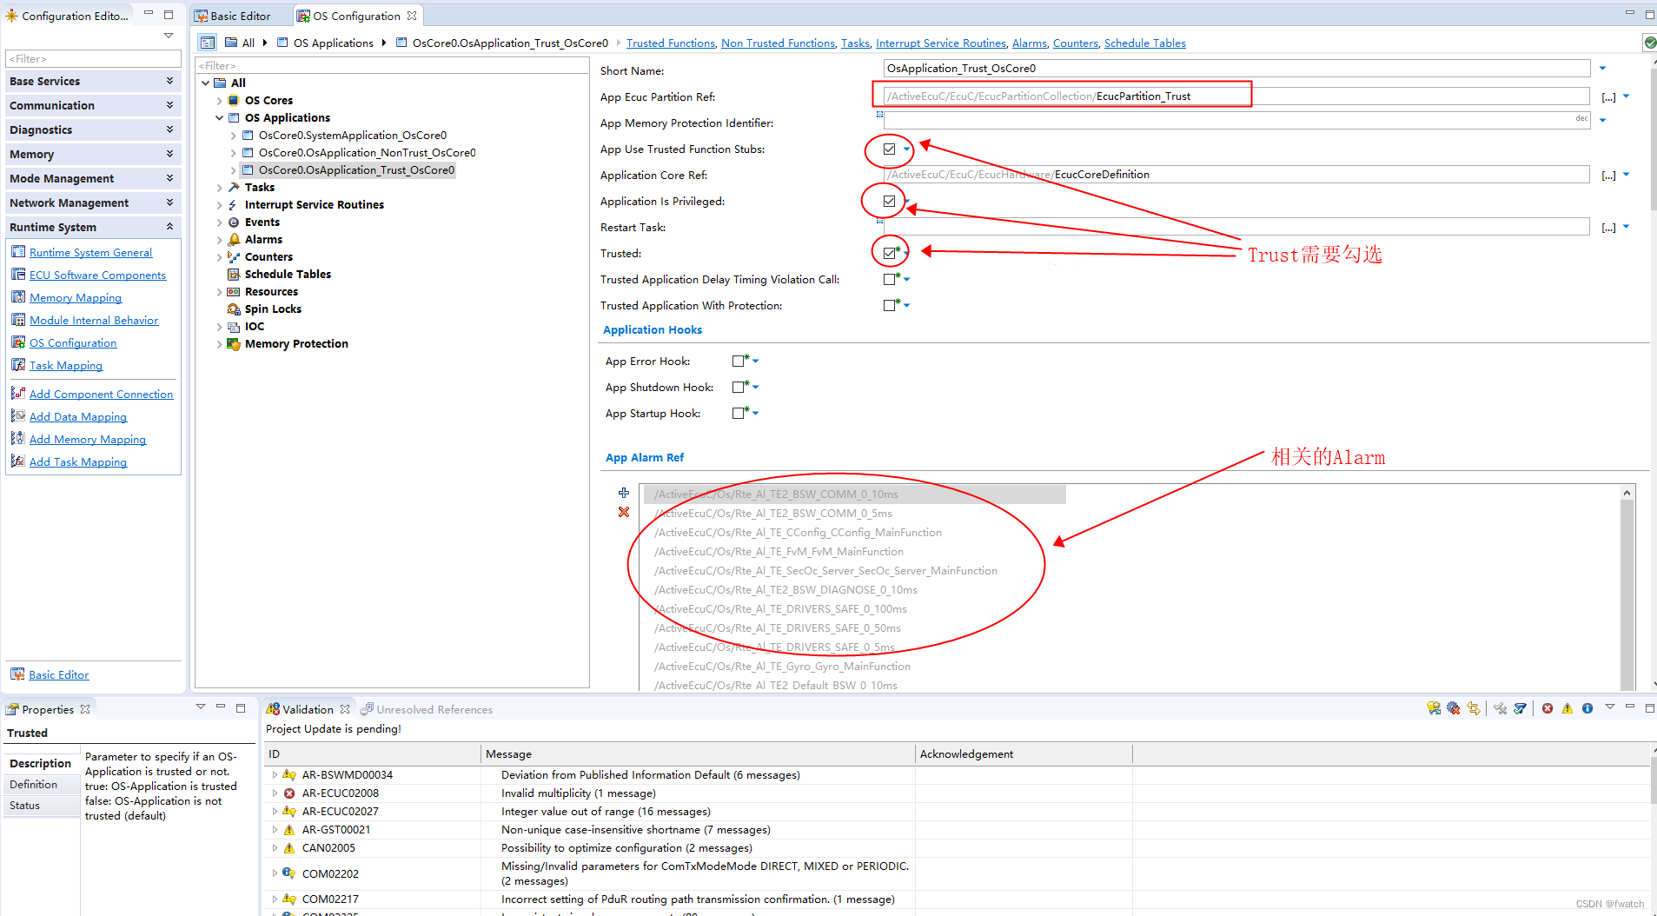Filter validation list by warnings icon

tap(1567, 708)
